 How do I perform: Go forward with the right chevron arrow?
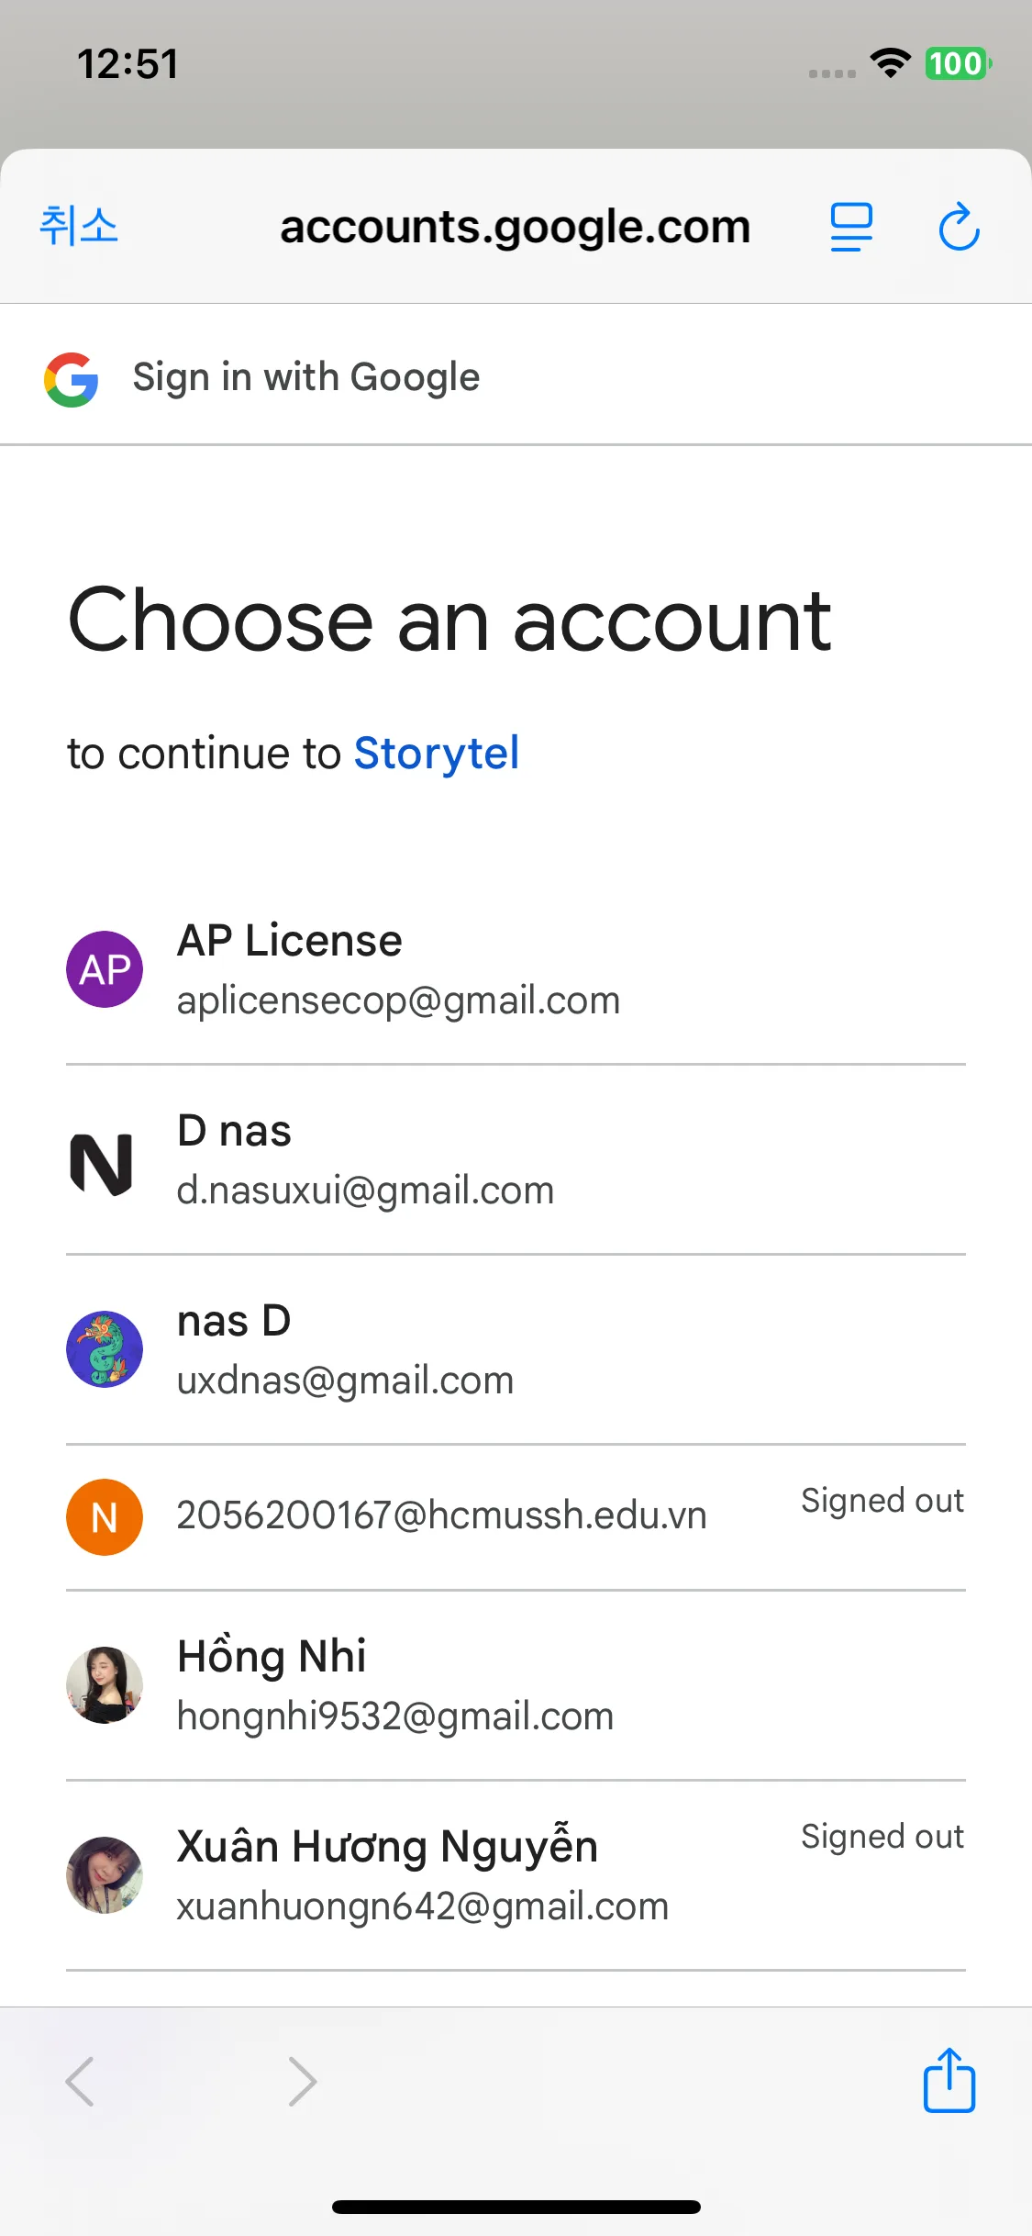tap(302, 2081)
